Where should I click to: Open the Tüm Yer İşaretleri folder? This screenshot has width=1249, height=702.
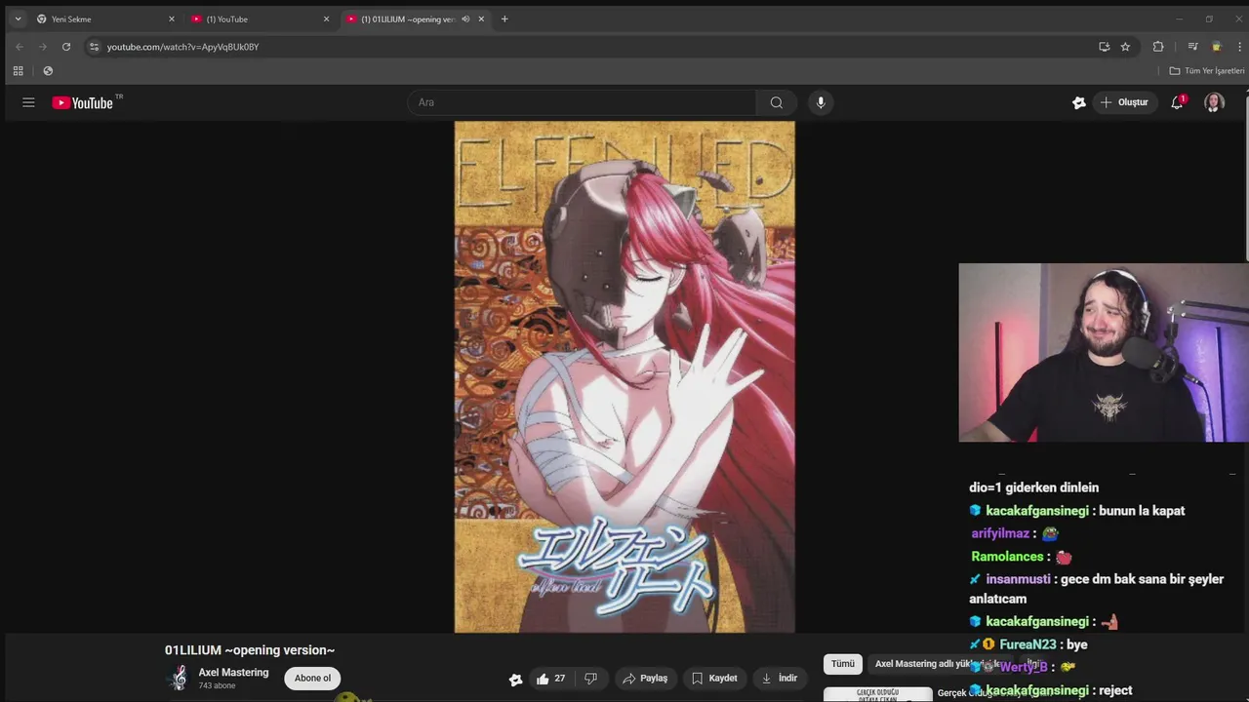point(1207,71)
